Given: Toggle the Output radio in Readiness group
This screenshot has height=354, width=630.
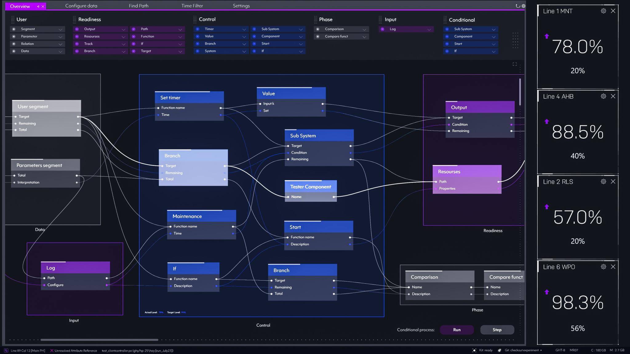Looking at the screenshot, I should (x=77, y=29).
